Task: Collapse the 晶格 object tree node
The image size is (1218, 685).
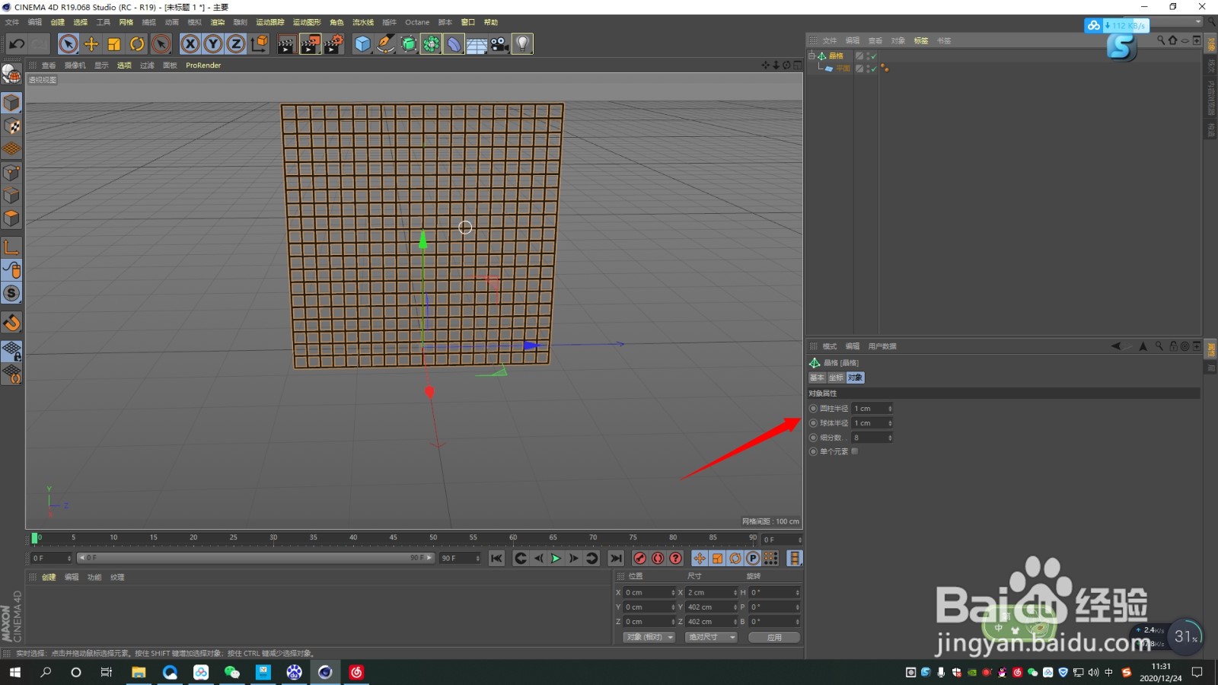Action: pos(811,56)
